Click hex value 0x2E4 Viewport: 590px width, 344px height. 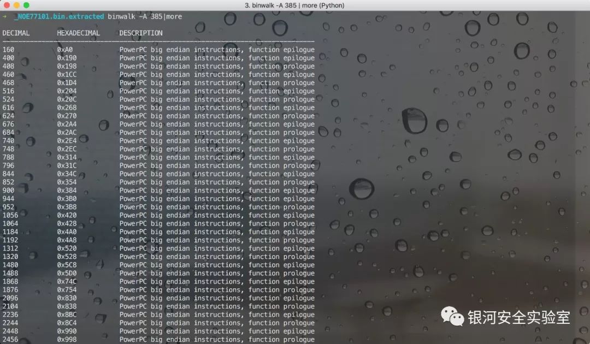coord(67,141)
